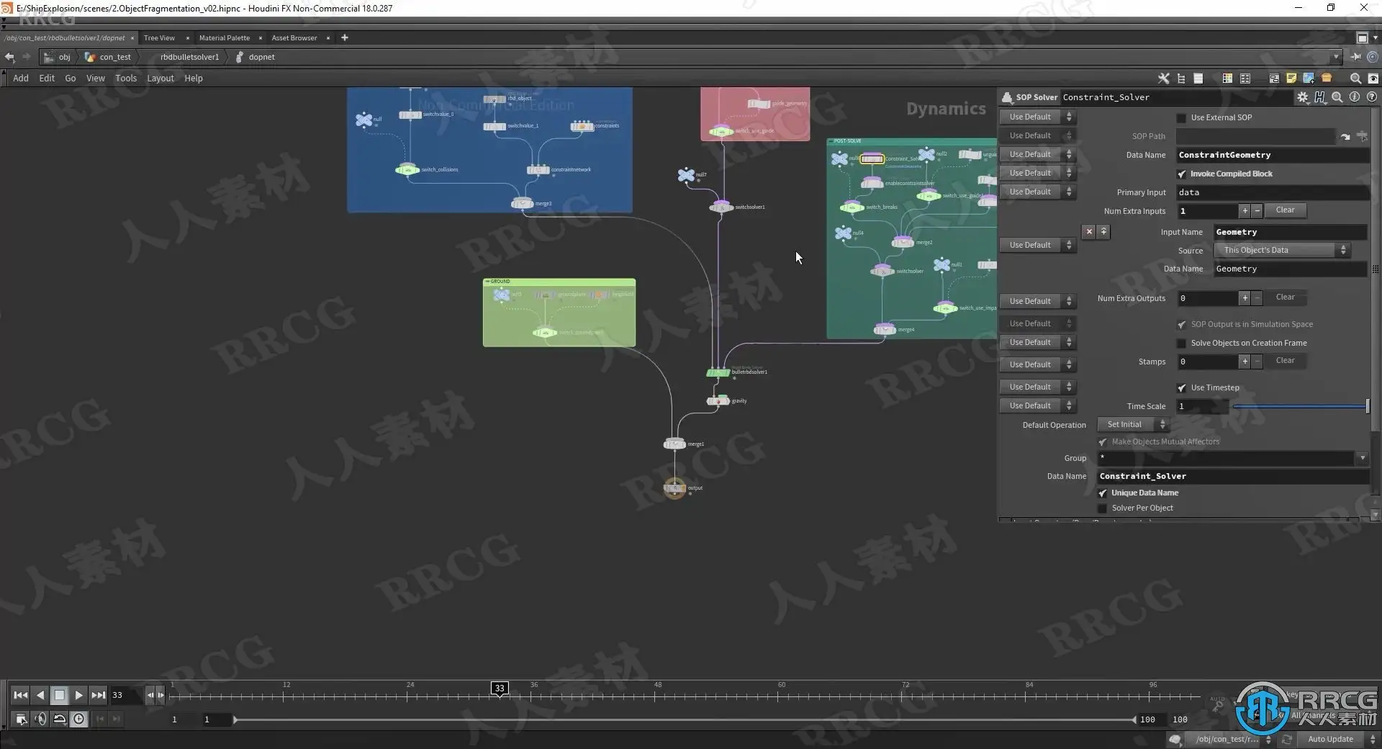Open the node help question mark icon

pyautogui.click(x=1372, y=97)
